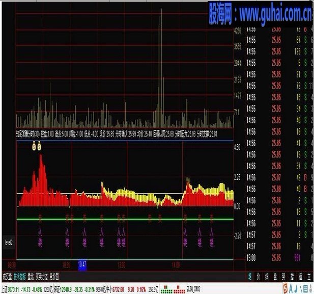Image resolution: width=314 pixels, height=294 pixels.
Task: Click the right money-bag signal icon
Action: click(39, 146)
